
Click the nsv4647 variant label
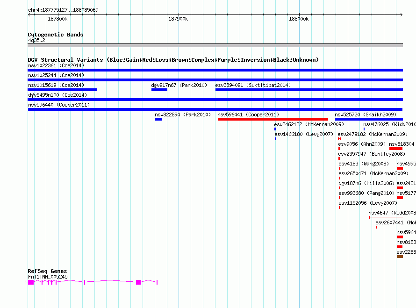tap(392, 213)
